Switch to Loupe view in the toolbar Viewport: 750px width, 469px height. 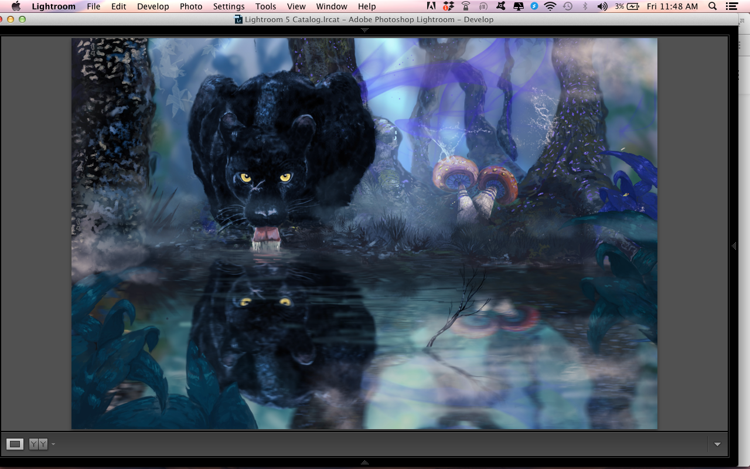[x=15, y=444]
